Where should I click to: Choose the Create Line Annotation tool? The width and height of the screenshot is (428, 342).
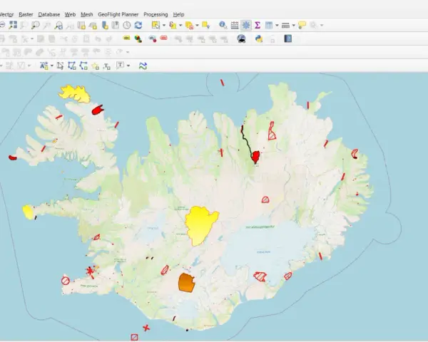tap(83, 66)
